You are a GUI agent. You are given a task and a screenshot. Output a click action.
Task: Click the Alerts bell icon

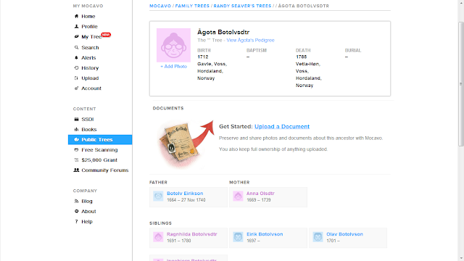tap(76, 58)
